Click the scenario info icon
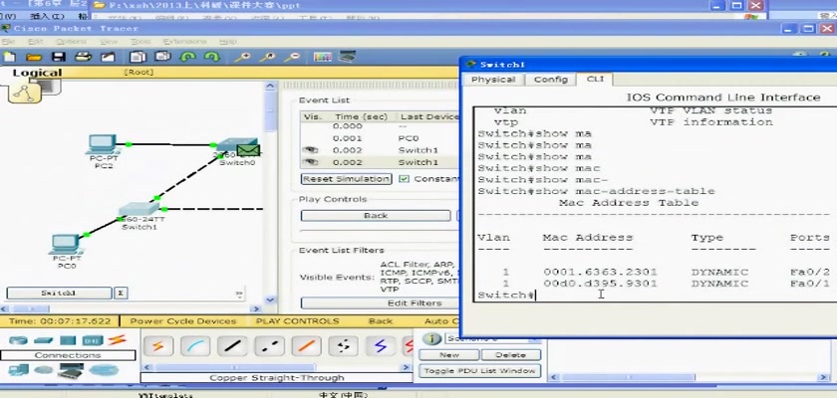Image resolution: width=837 pixels, height=398 pixels. (x=432, y=339)
